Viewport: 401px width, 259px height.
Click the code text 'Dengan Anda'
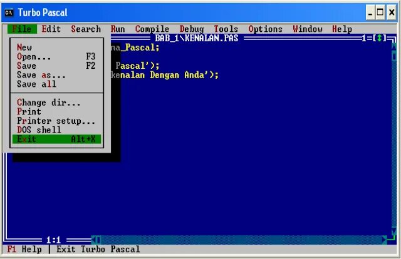(177, 75)
